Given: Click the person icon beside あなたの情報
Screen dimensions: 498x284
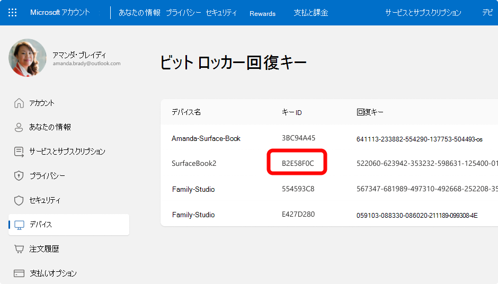Looking at the screenshot, I should (x=19, y=127).
